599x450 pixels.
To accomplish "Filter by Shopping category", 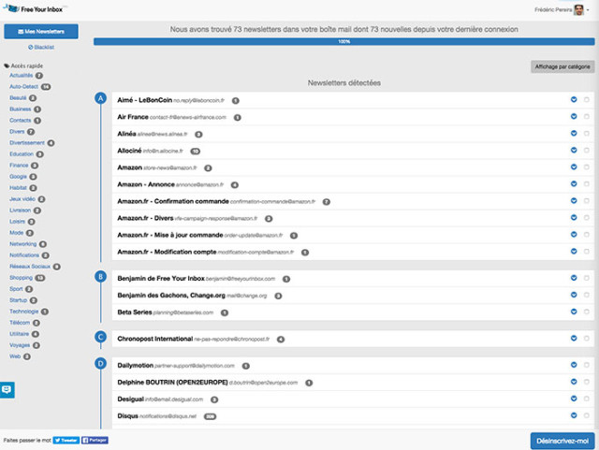I will (x=21, y=278).
